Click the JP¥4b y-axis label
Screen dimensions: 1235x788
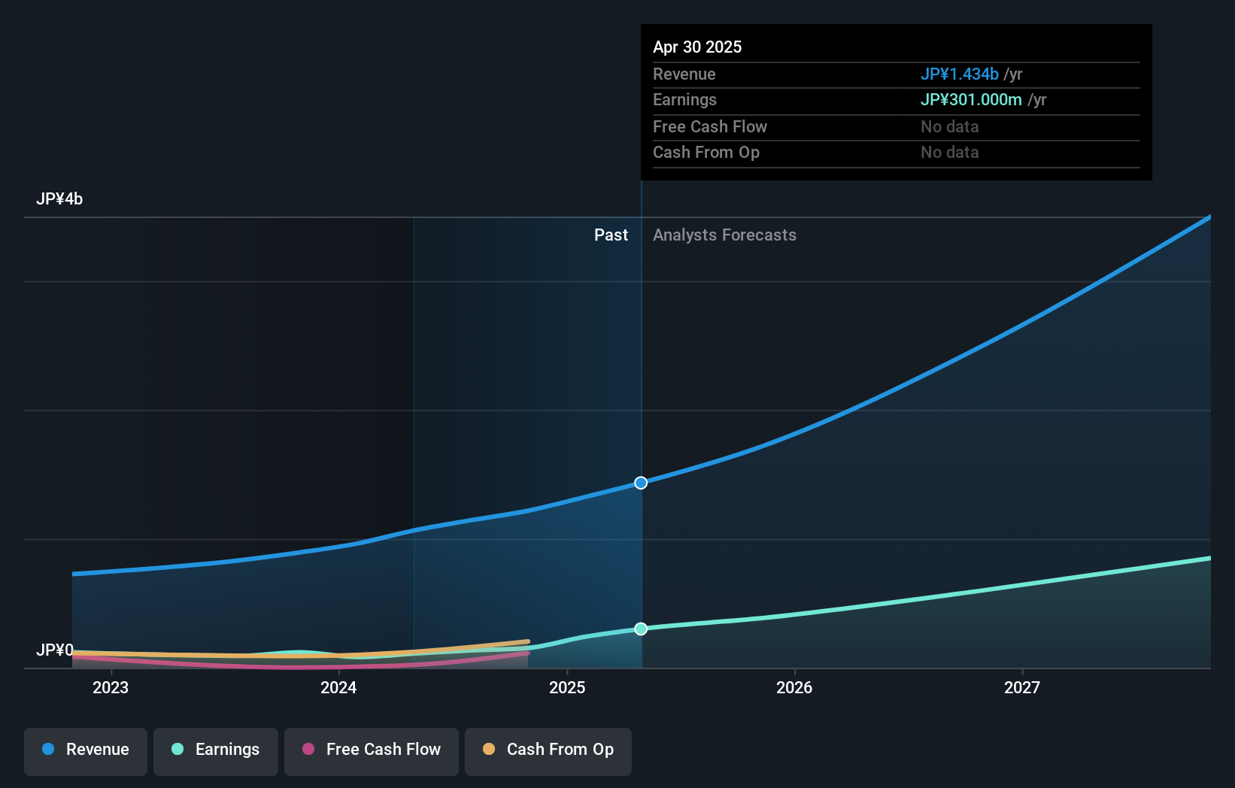[x=59, y=199]
